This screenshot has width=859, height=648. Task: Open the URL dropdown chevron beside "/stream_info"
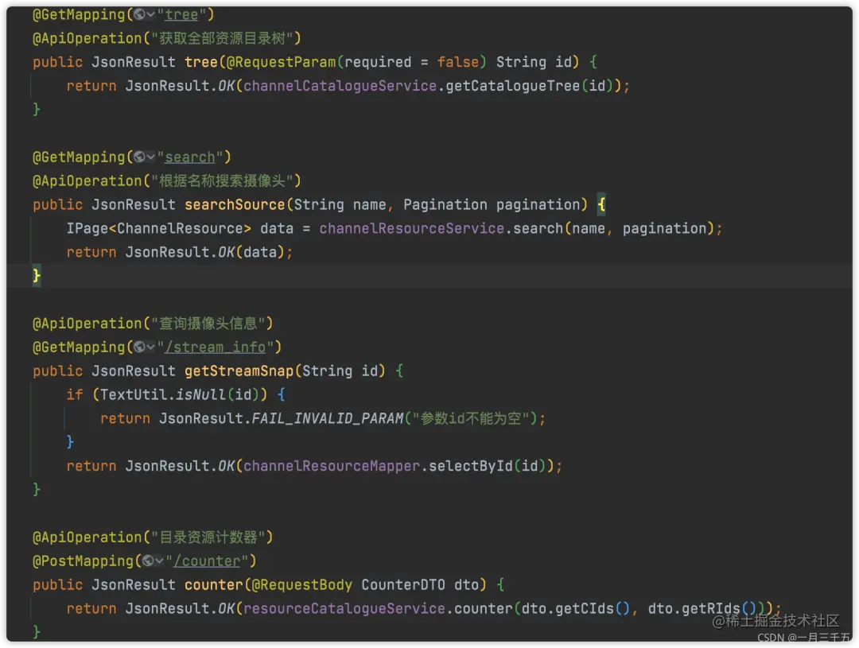150,347
